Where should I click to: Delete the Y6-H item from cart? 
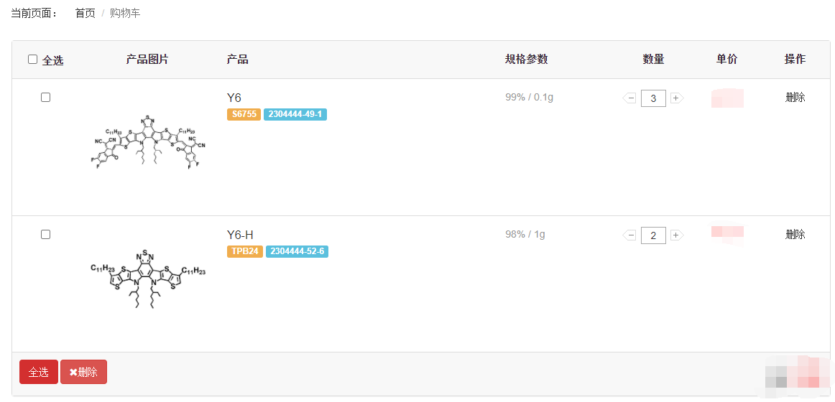pos(795,234)
